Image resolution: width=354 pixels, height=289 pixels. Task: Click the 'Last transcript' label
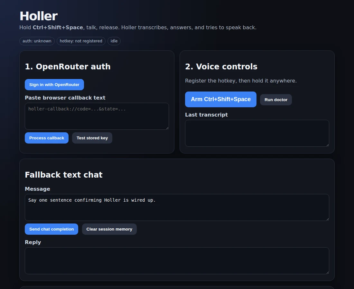coord(206,115)
